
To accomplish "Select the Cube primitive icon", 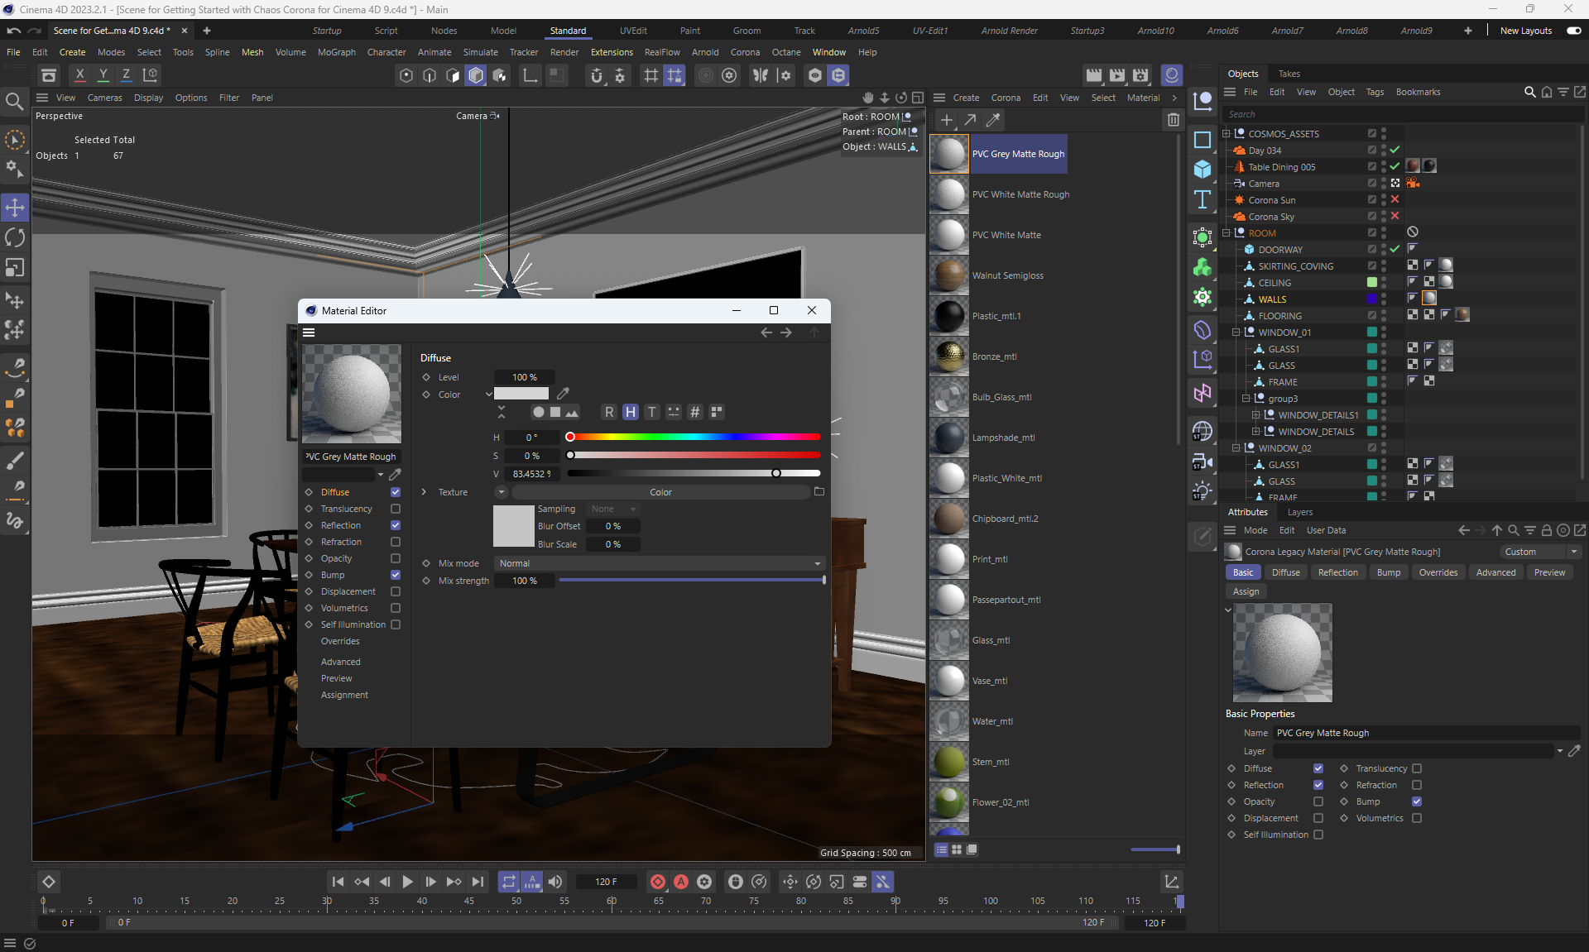I will pos(1203,169).
